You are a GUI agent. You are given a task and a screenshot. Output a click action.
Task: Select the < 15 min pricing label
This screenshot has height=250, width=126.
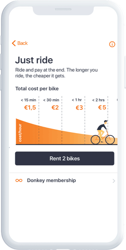coord(28,100)
